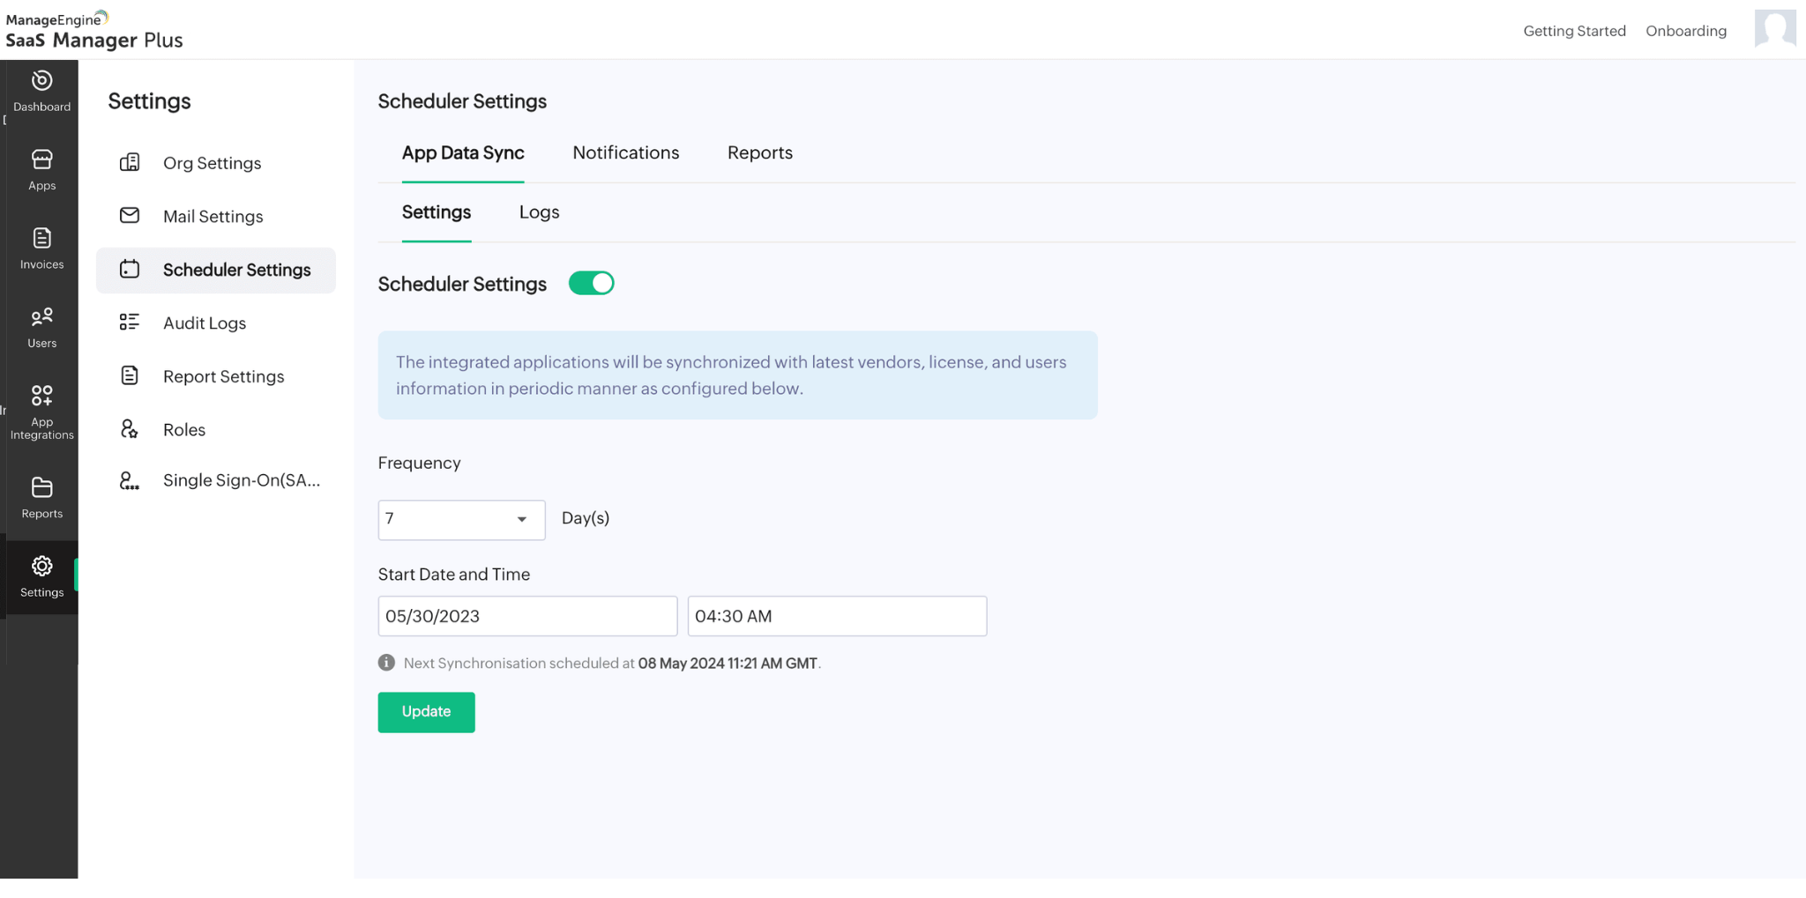Click the Update button
This screenshot has width=1806, height=898.
[x=426, y=712]
